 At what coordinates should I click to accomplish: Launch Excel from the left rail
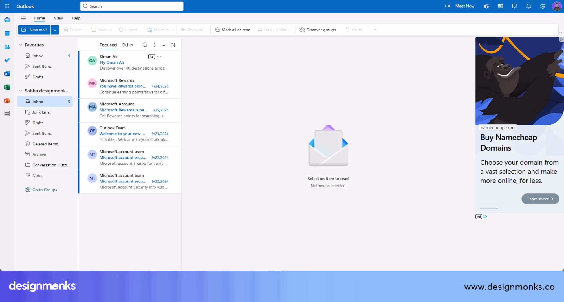point(7,87)
